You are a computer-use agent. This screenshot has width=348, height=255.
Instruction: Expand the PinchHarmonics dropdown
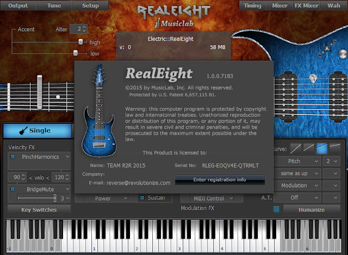click(x=67, y=157)
